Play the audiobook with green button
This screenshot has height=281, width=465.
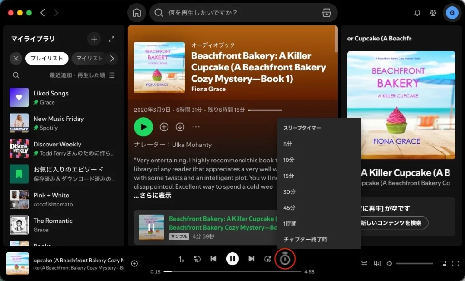click(143, 127)
